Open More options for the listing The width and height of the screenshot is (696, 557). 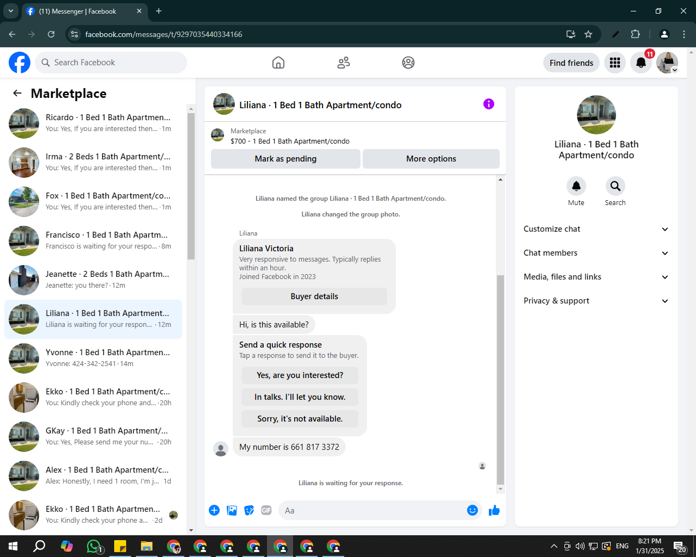pyautogui.click(x=431, y=159)
